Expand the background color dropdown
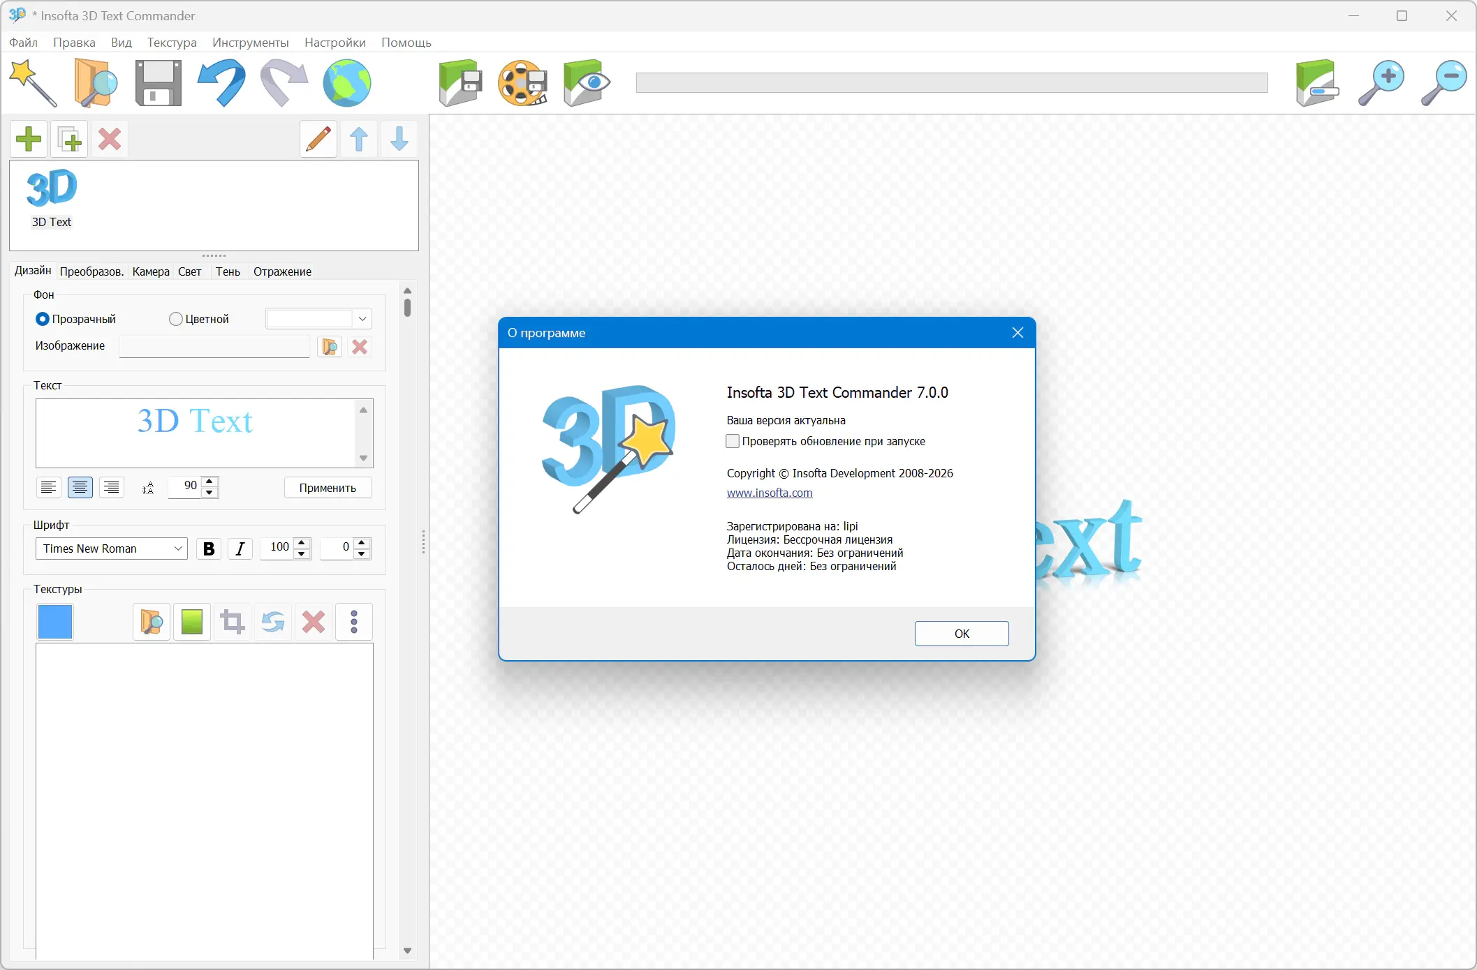1477x970 pixels. click(362, 319)
